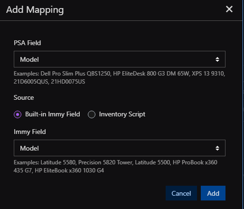This screenshot has height=209, width=244.
Task: Click the "Built-in Immy Field" option label text
Action: [53, 114]
